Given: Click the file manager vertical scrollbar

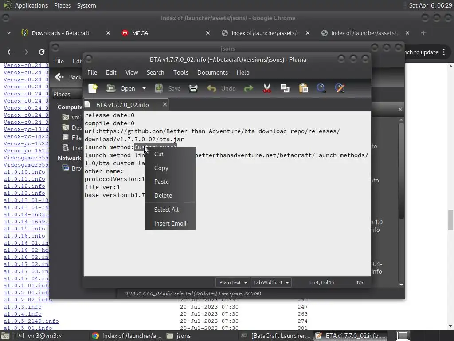Looking at the screenshot, I should (x=401, y=171).
